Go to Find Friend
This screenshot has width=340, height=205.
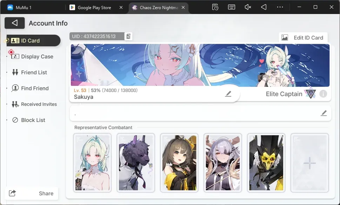tap(30, 88)
